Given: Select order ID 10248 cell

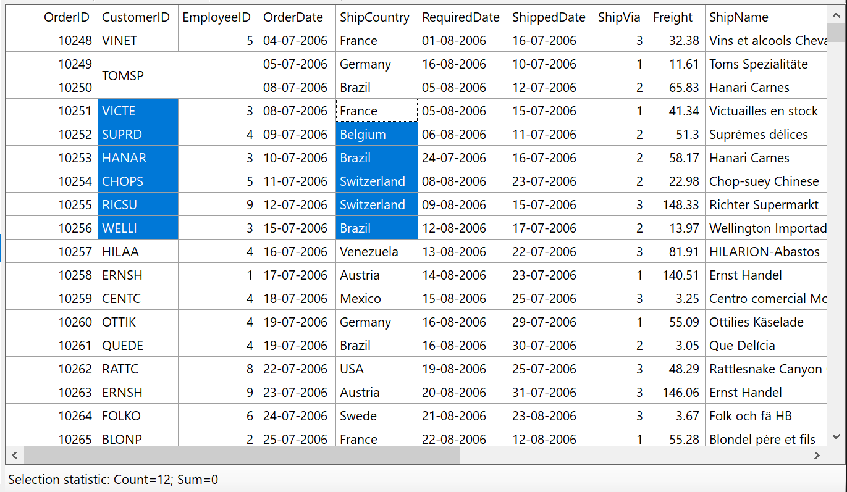Looking at the screenshot, I should [69, 41].
